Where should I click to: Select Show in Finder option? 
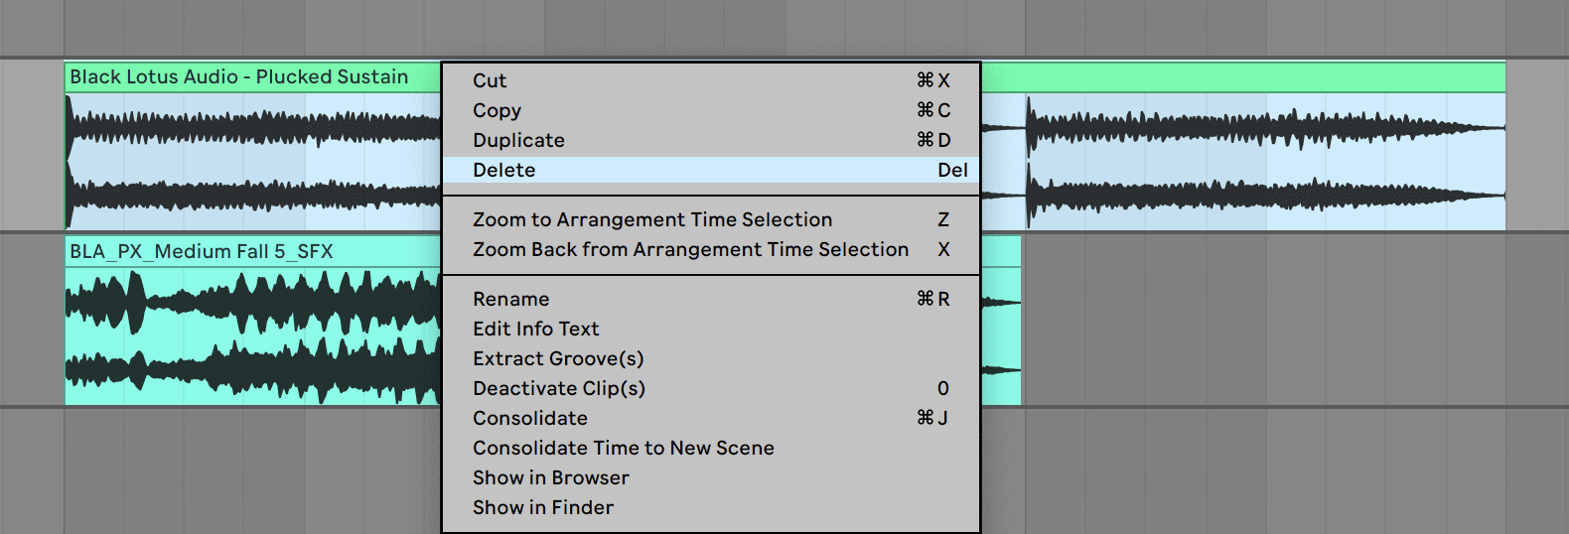tap(711, 507)
